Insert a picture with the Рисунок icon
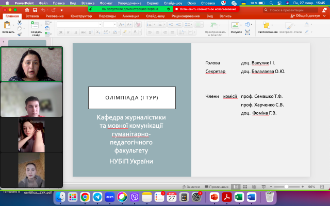This screenshot has width=330, height=206. coord(236,26)
